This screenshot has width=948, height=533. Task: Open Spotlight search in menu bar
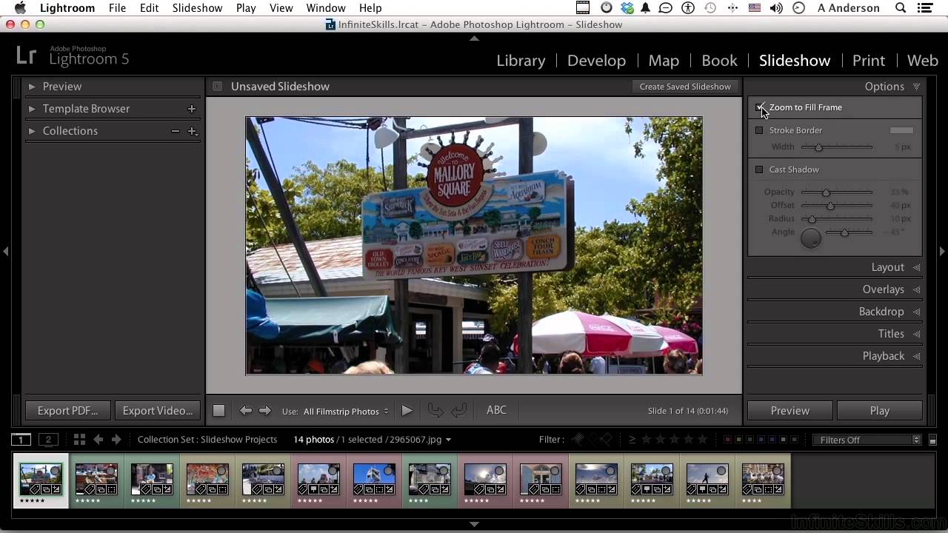point(901,8)
